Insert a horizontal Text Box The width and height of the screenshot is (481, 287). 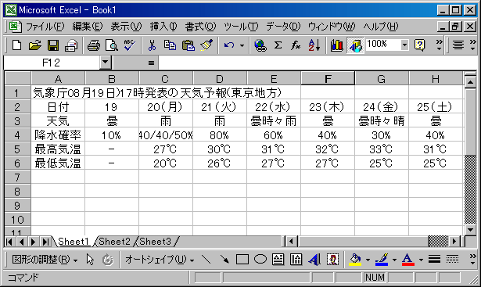tap(278, 260)
